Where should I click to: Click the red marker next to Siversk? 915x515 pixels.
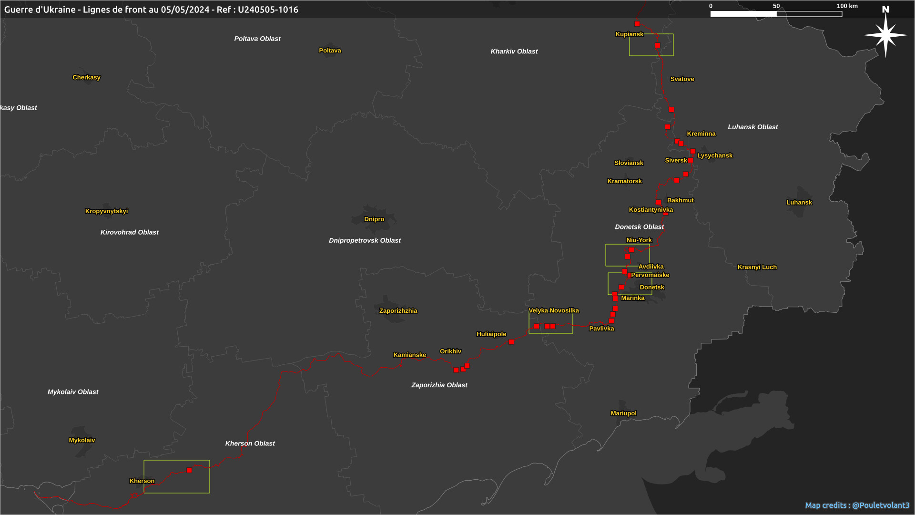[691, 160]
